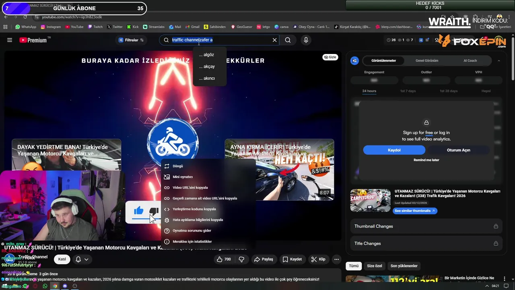The height and width of the screenshot is (290, 515).
Task: Expand the locked Title Changes section
Action: coord(426,243)
